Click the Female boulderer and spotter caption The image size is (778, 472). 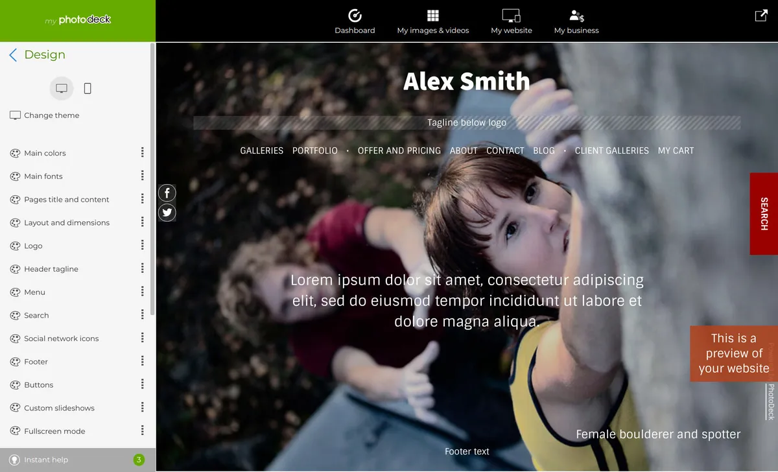pos(658,434)
